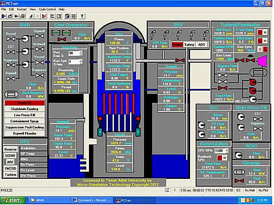Click the blue down-arrow icon in the toolbar
Image resolution: width=274 pixels, height=205 pixels.
(x=3, y=16)
